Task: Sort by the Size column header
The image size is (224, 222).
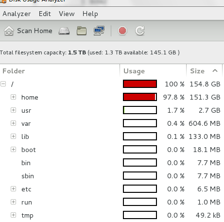Action: coord(197,71)
